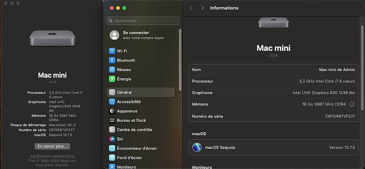Click serial number in About window
Viewport: 365px width, 169px height.
tap(62, 130)
